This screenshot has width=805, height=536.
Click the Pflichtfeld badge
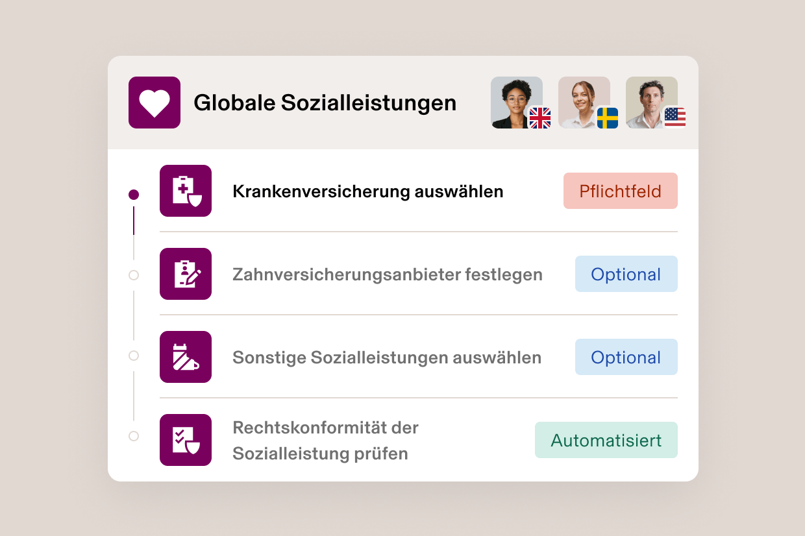pos(620,191)
